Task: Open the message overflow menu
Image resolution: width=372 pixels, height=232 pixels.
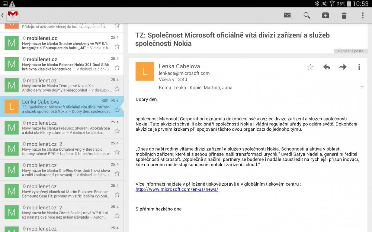Action: 359,66
